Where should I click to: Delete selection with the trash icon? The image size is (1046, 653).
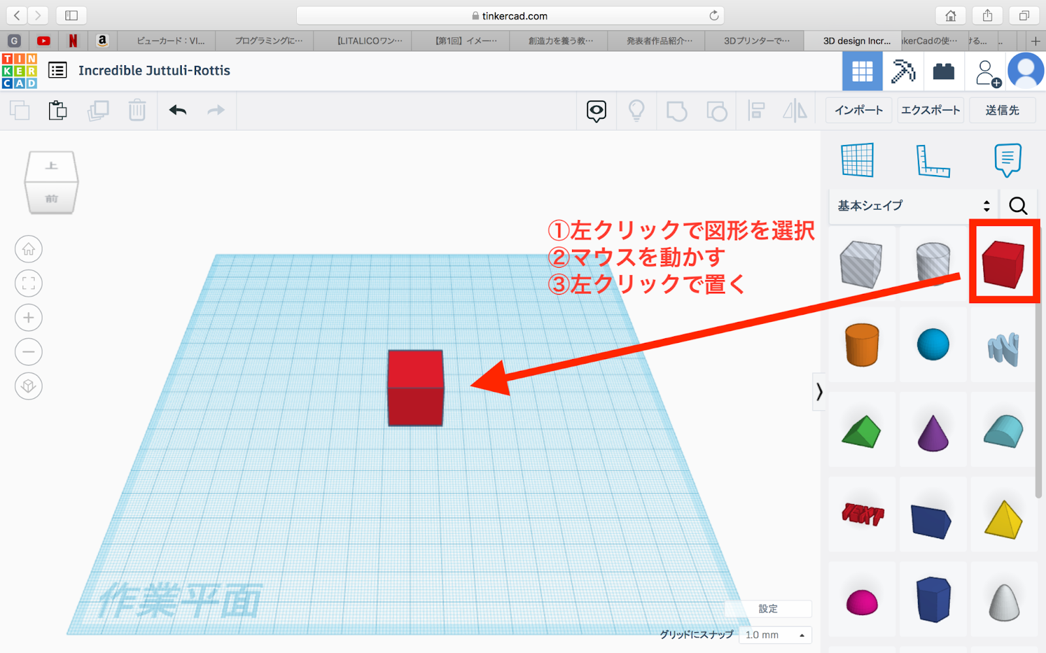tap(137, 110)
